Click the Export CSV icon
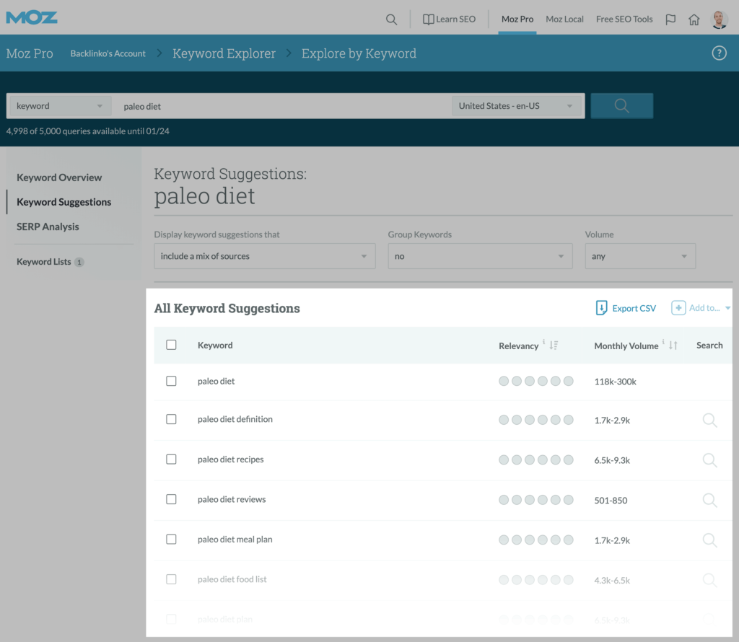The height and width of the screenshot is (642, 739). 601,308
